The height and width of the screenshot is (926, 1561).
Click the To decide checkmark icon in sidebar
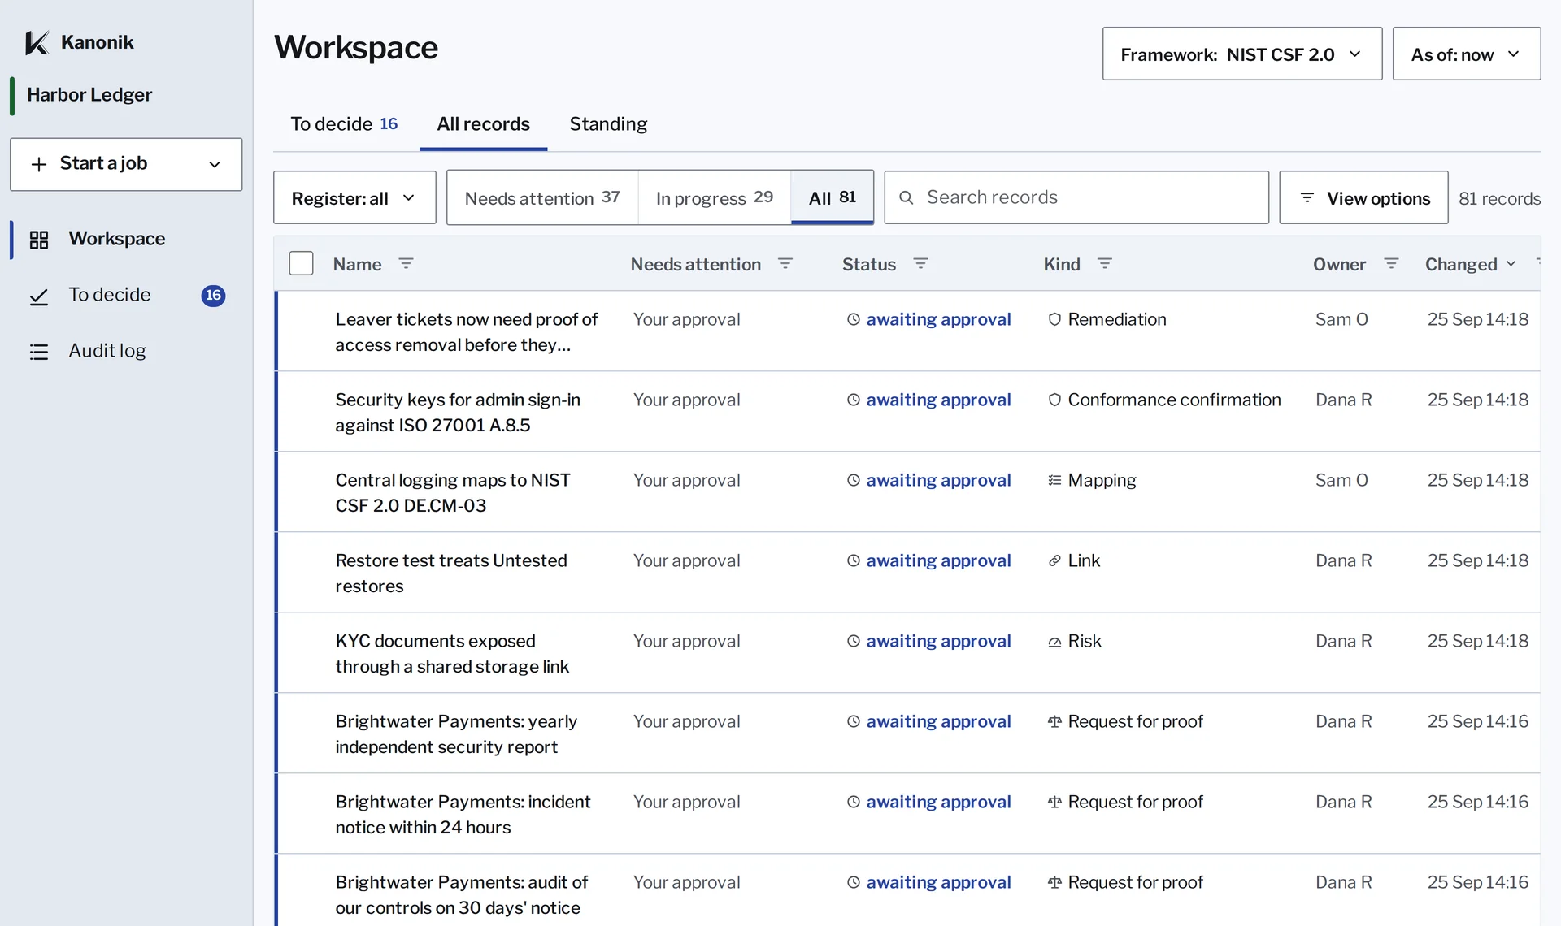pos(39,296)
